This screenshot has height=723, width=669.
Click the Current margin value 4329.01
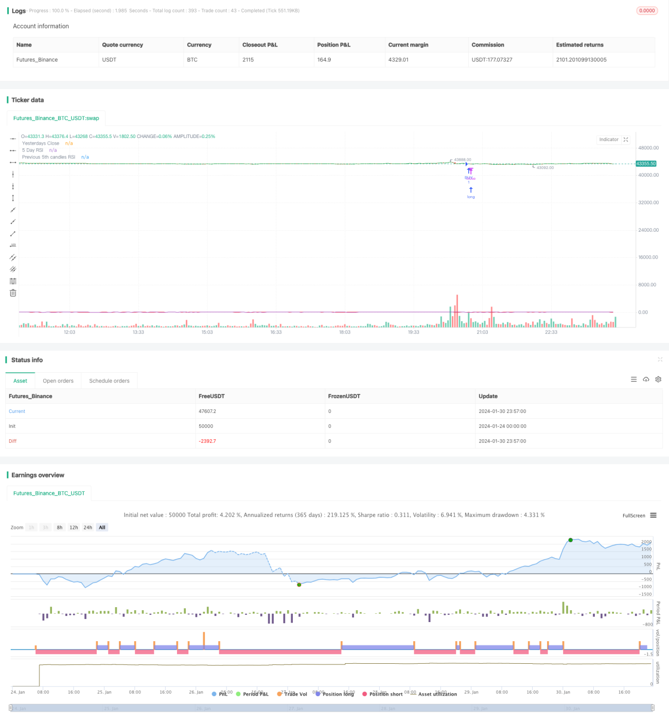[x=398, y=60]
